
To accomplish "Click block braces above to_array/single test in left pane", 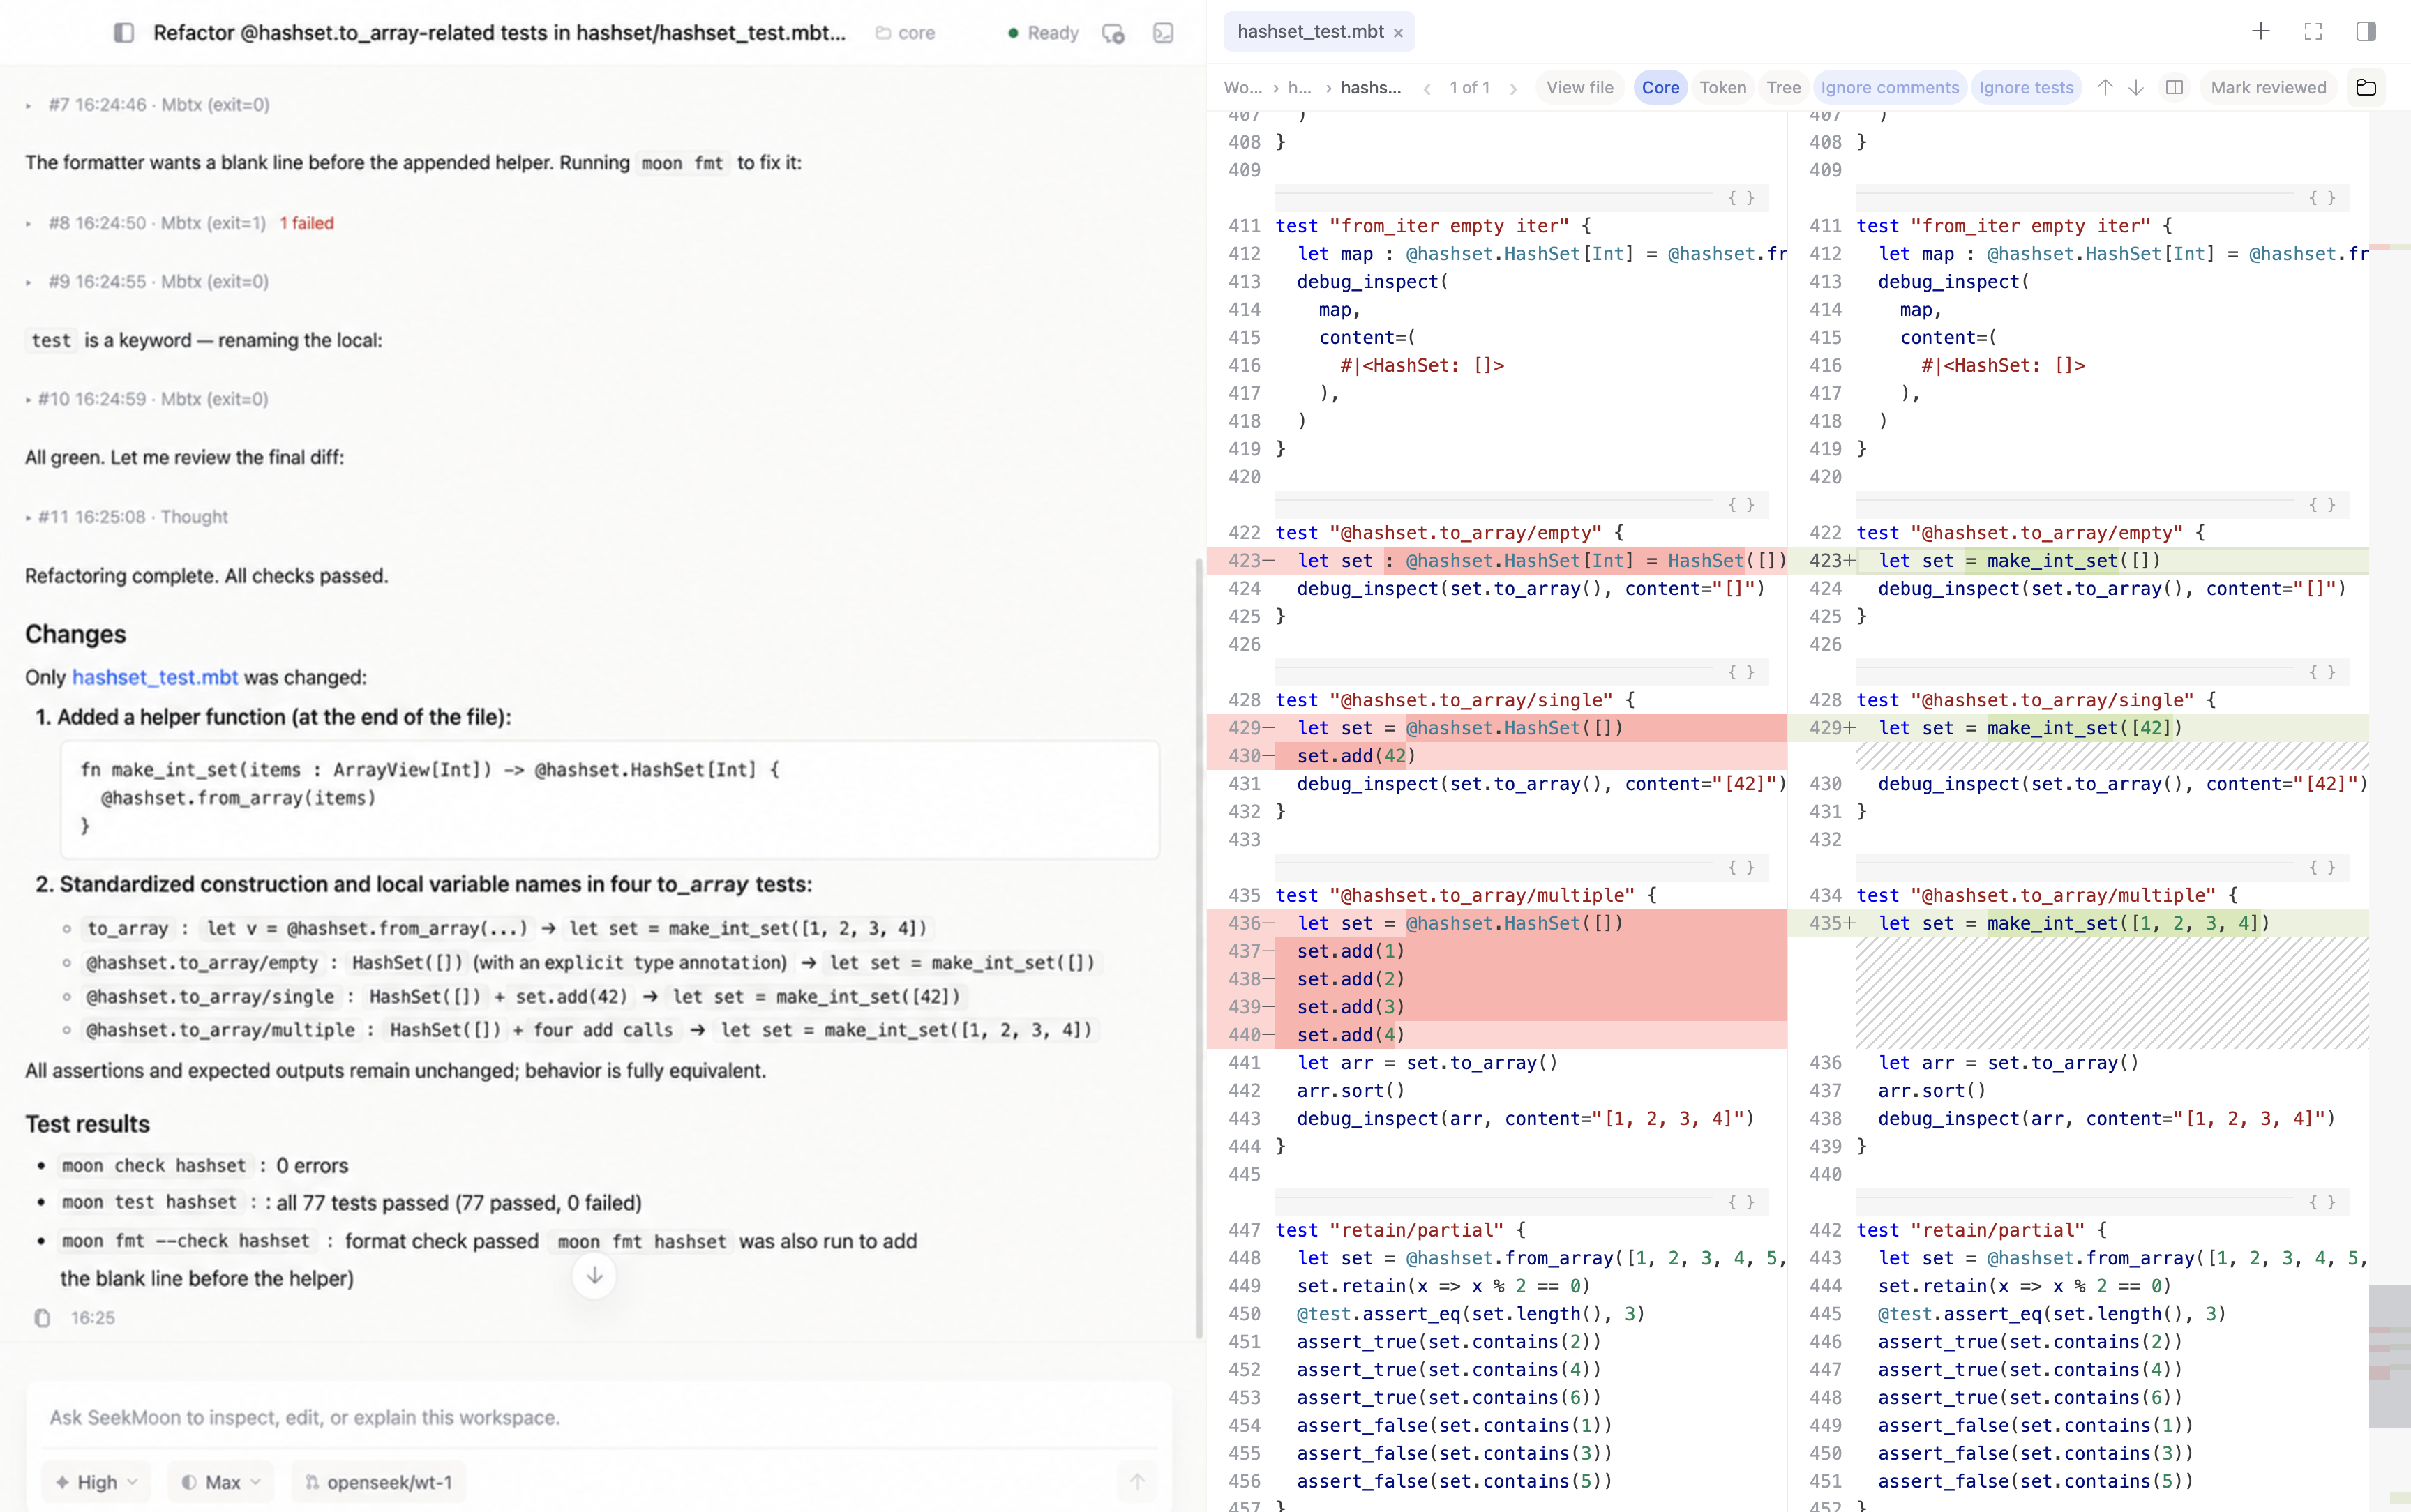I will [1741, 672].
